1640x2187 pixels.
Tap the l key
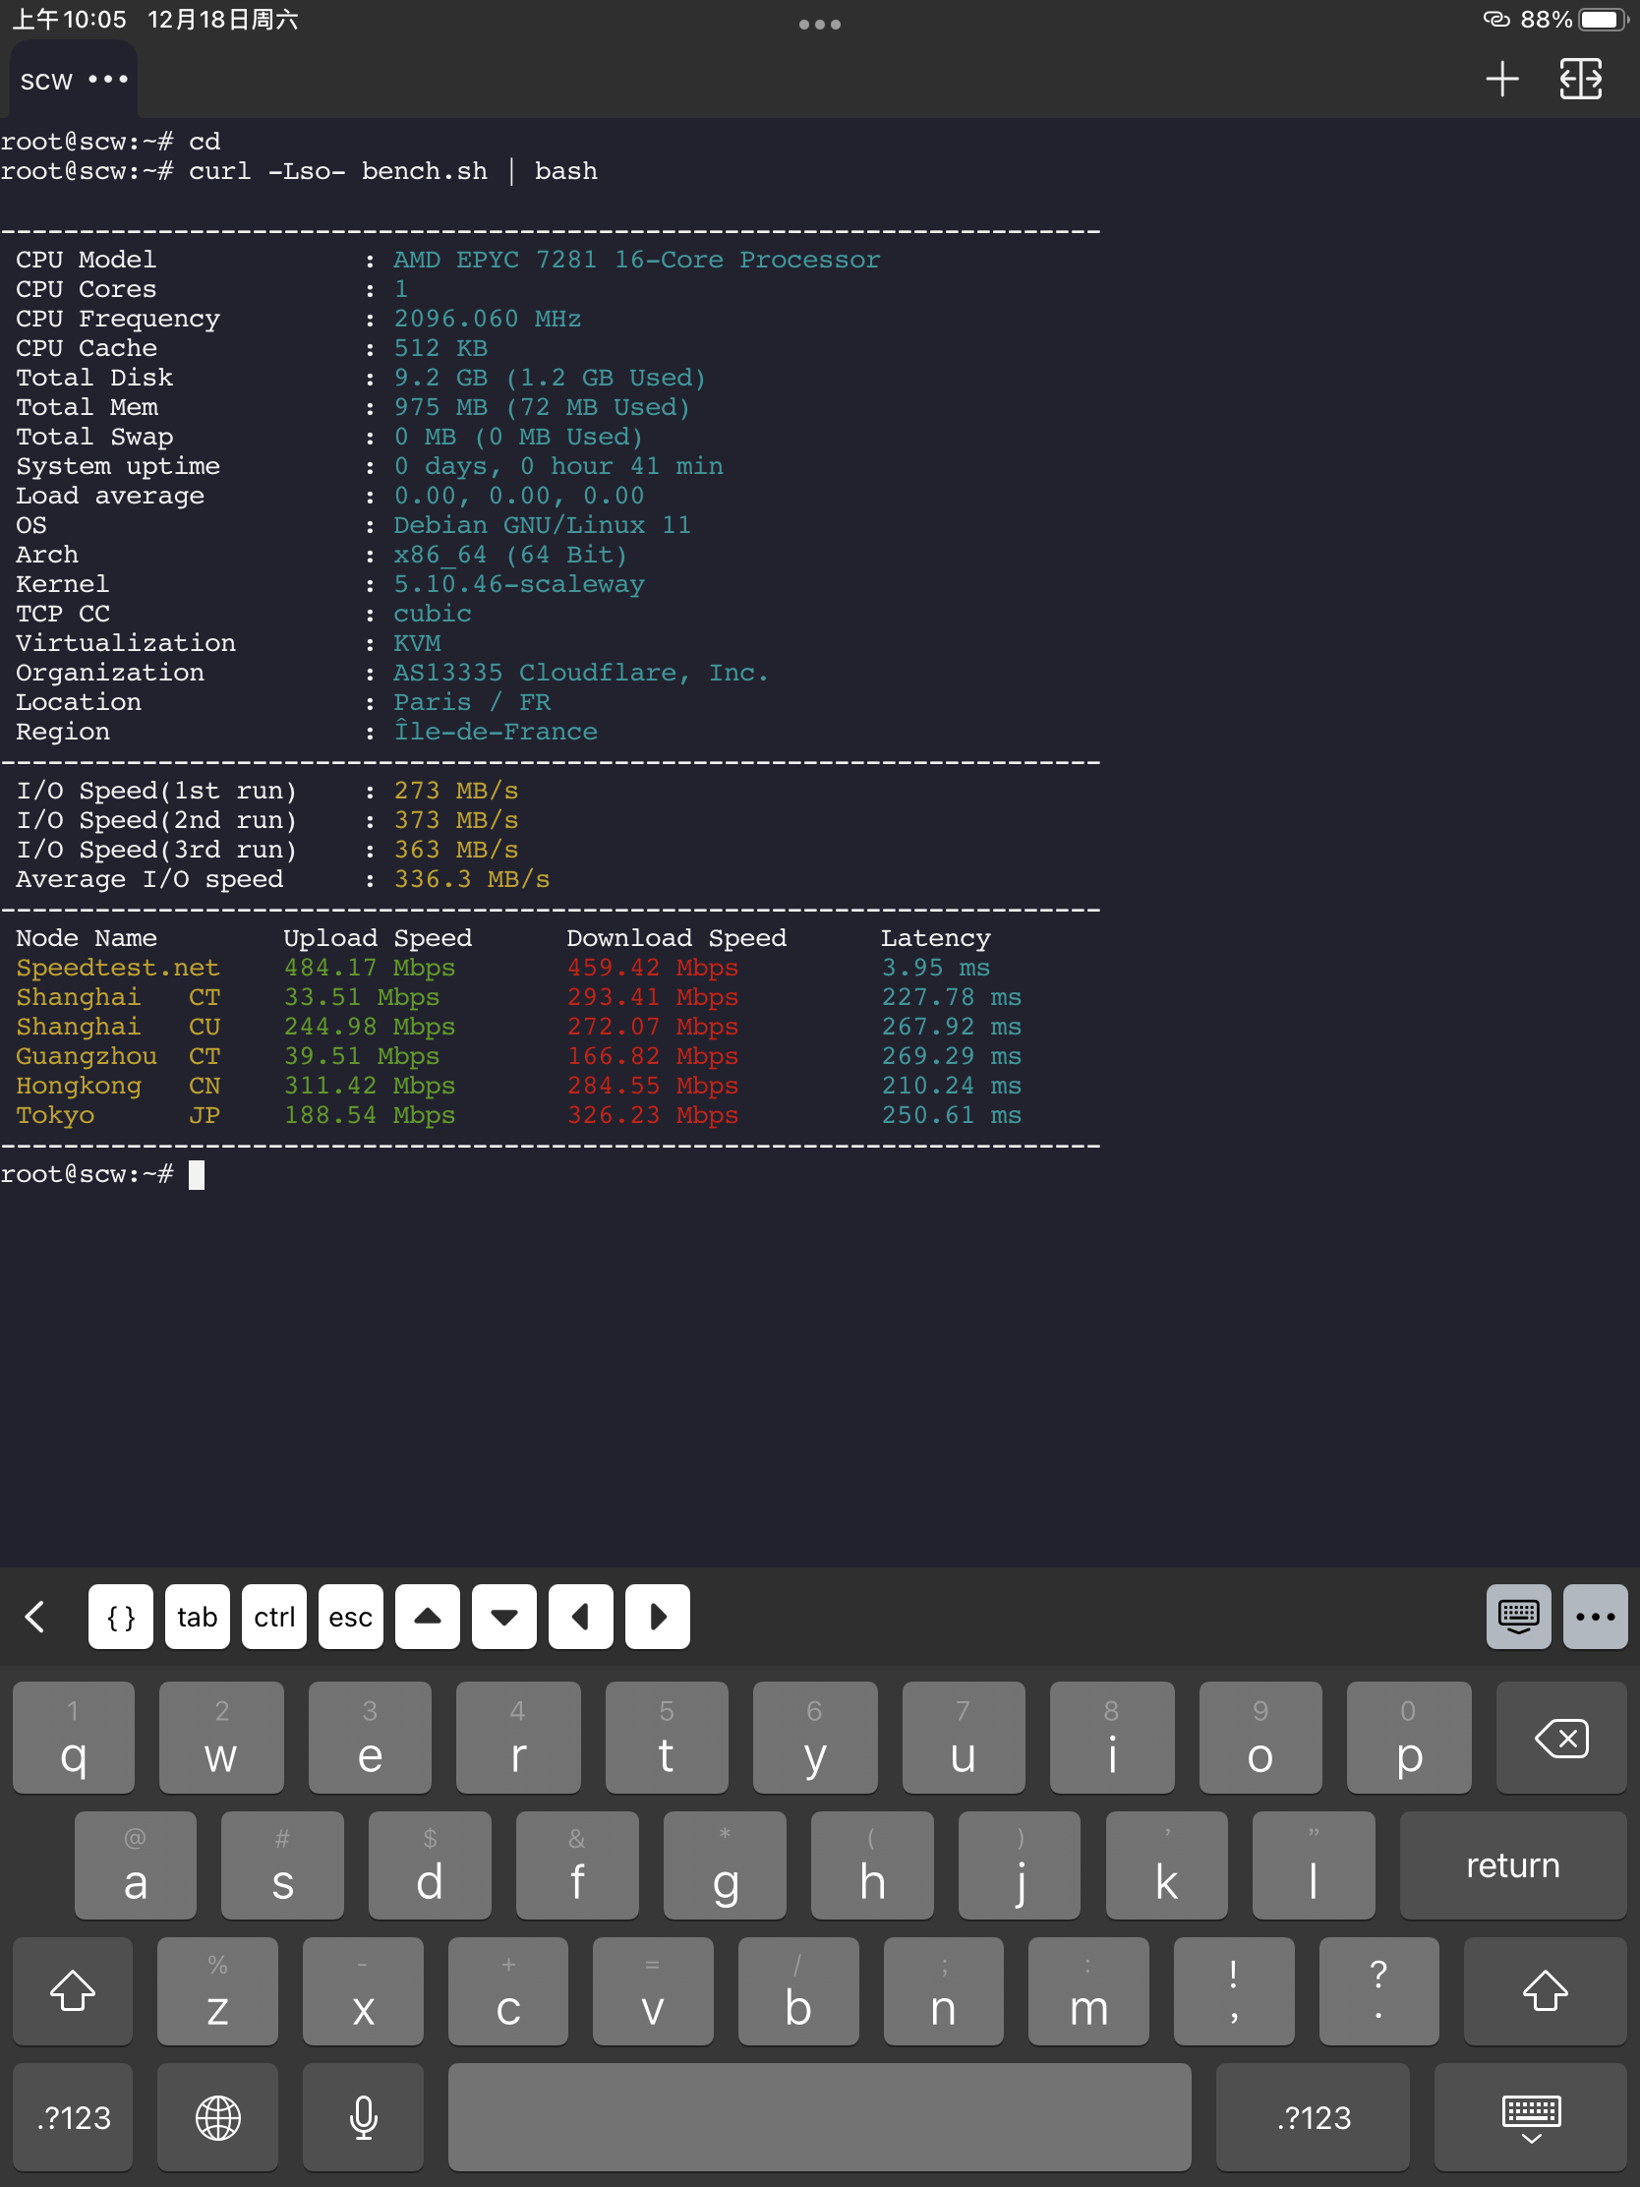point(1314,1864)
